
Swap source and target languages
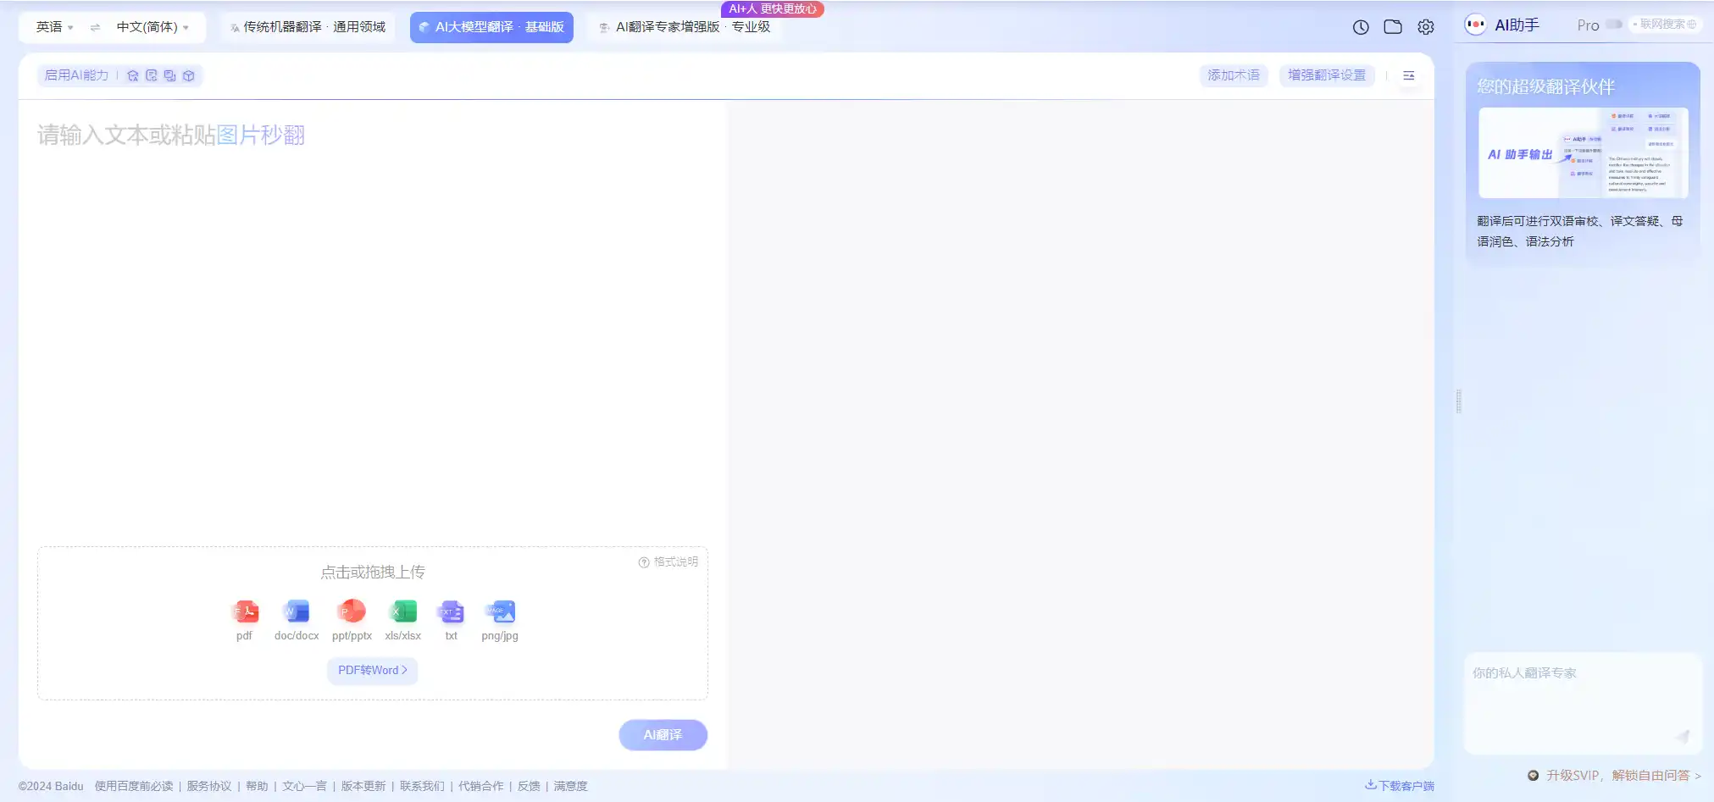pyautogui.click(x=95, y=27)
